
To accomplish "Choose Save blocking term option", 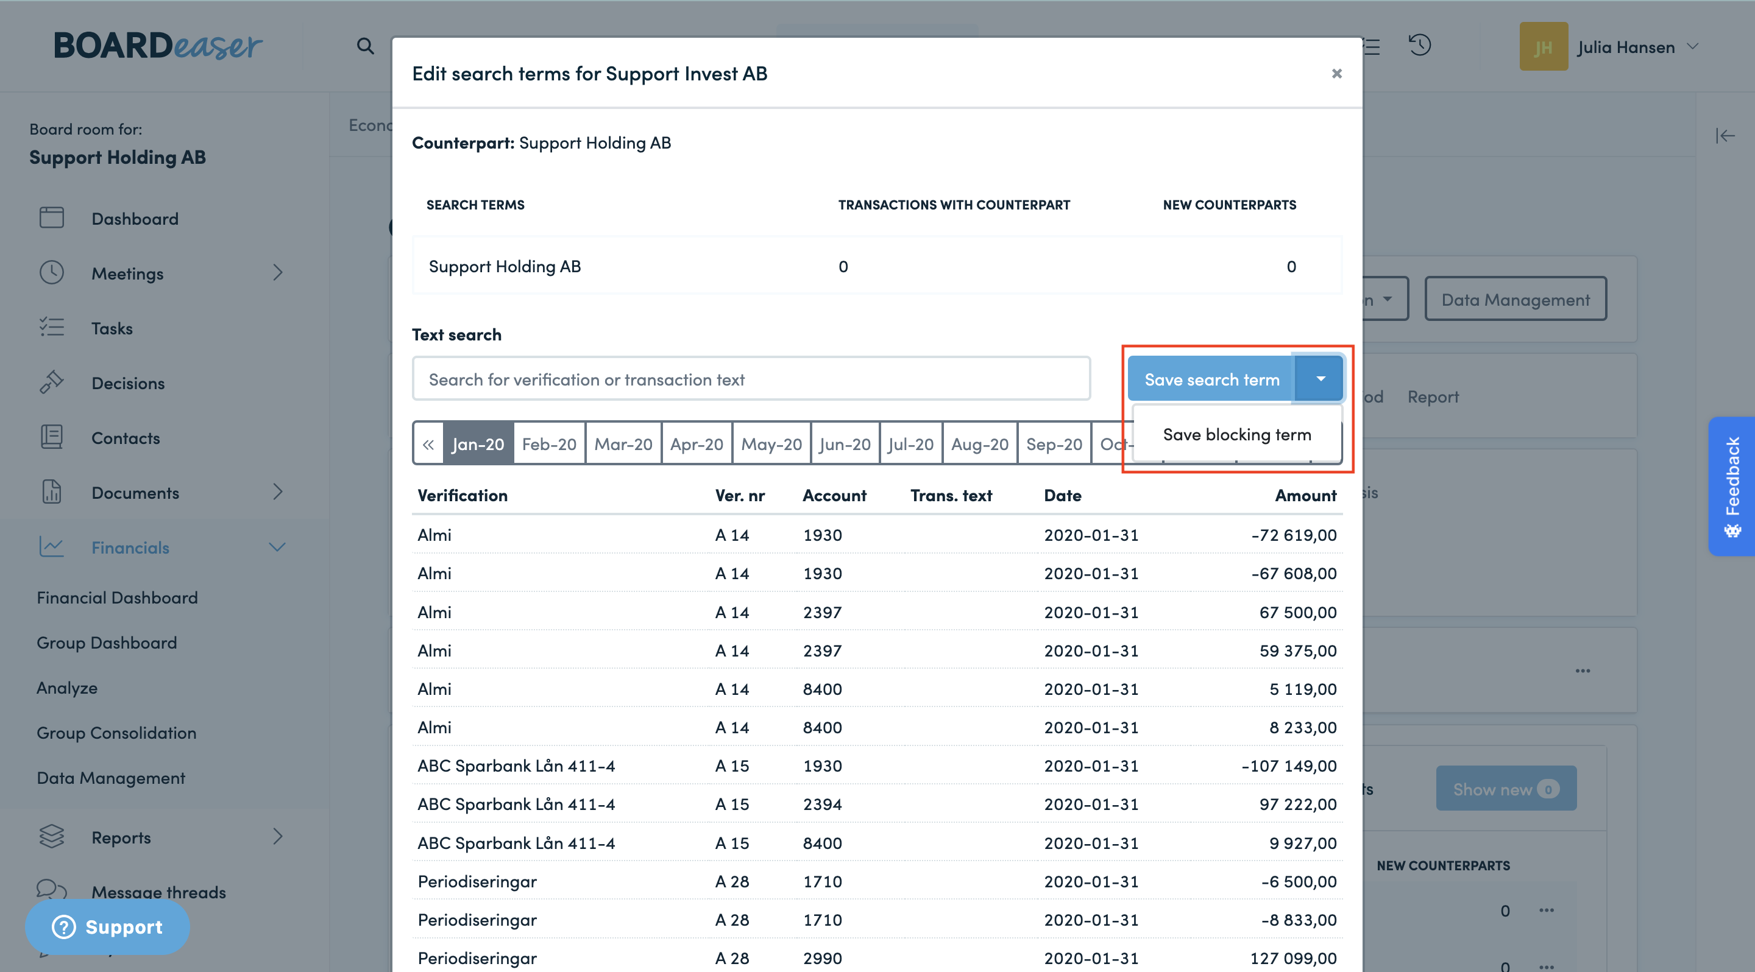I will [x=1236, y=434].
